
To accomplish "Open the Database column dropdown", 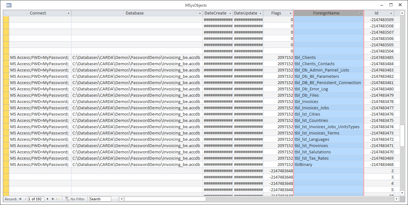I will click(x=200, y=13).
